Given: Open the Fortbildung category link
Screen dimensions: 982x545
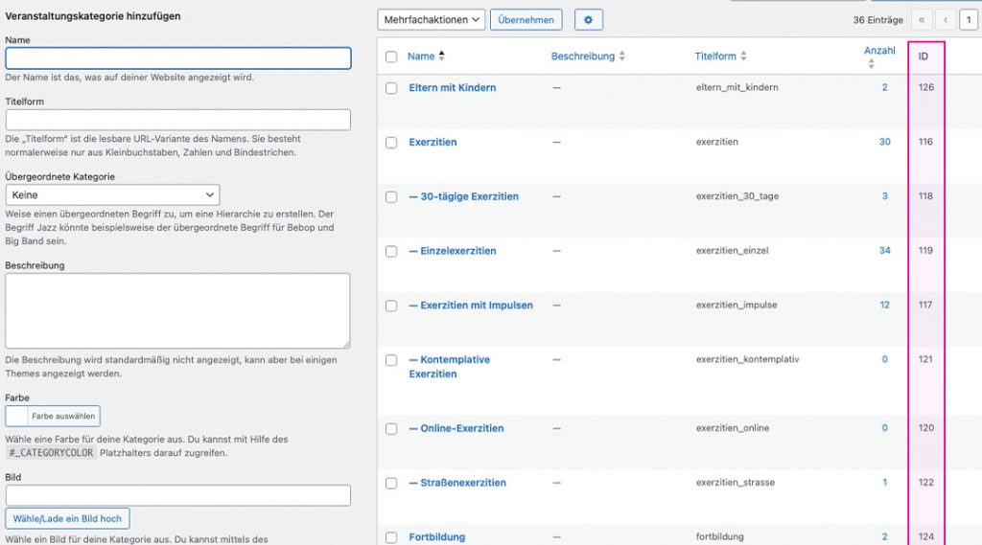Looking at the screenshot, I should pos(436,537).
